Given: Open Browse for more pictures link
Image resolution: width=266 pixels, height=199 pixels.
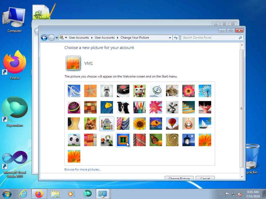Looking at the screenshot, I should click(x=83, y=169).
